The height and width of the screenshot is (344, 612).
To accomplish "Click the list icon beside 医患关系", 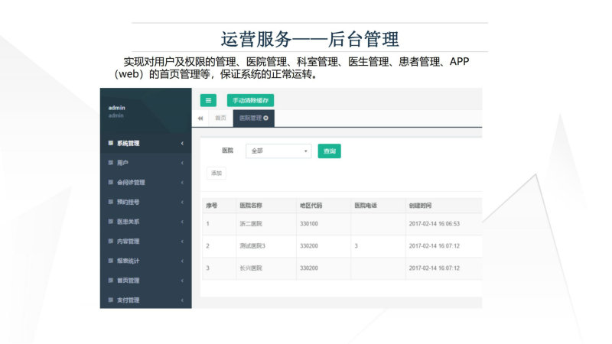I will pyautogui.click(x=111, y=222).
